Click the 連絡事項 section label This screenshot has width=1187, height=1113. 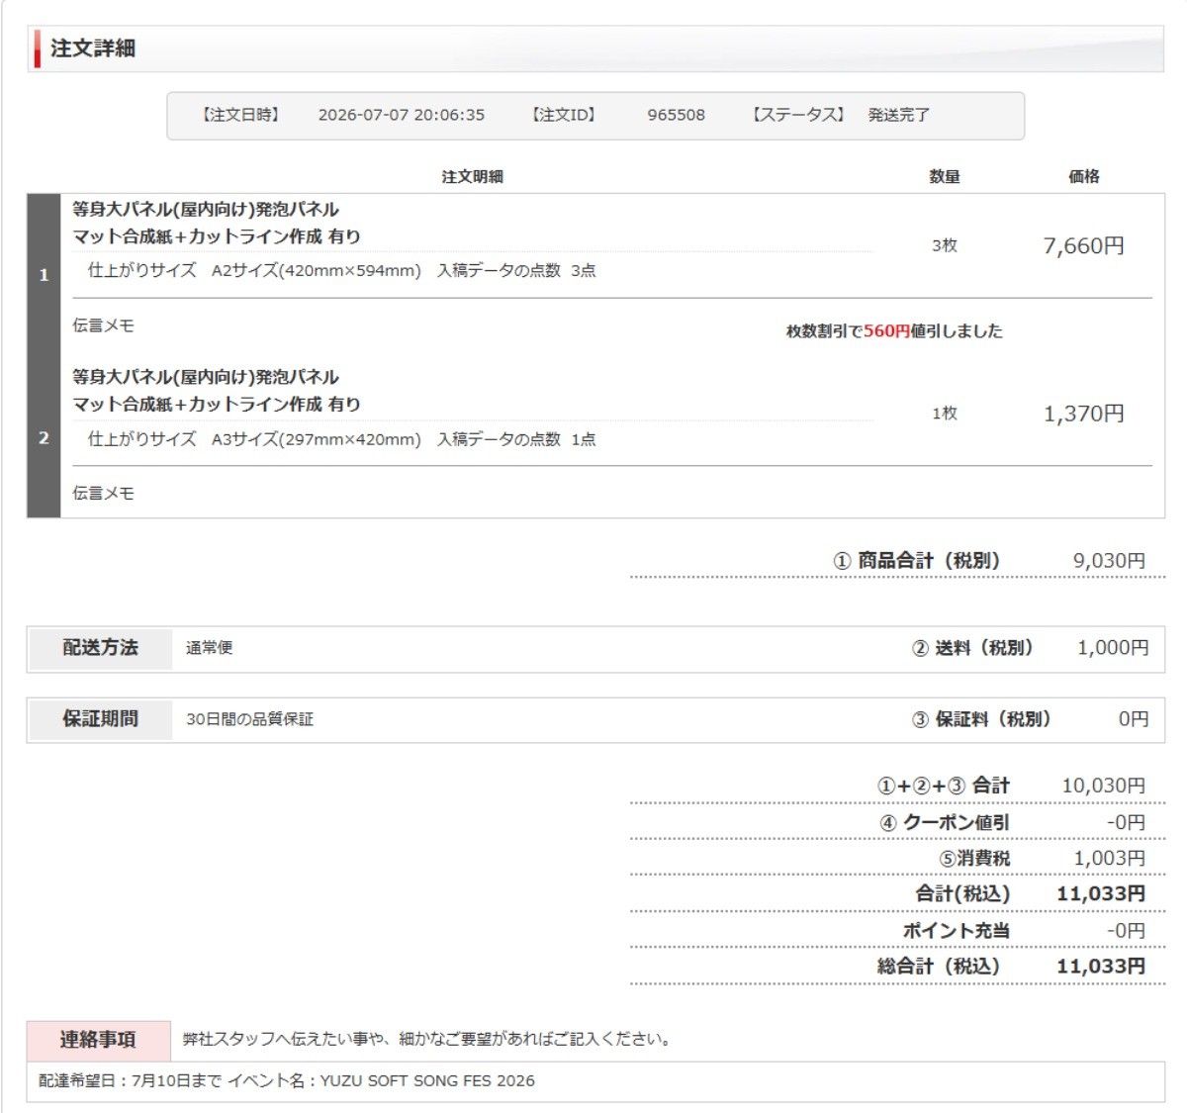tap(98, 1040)
